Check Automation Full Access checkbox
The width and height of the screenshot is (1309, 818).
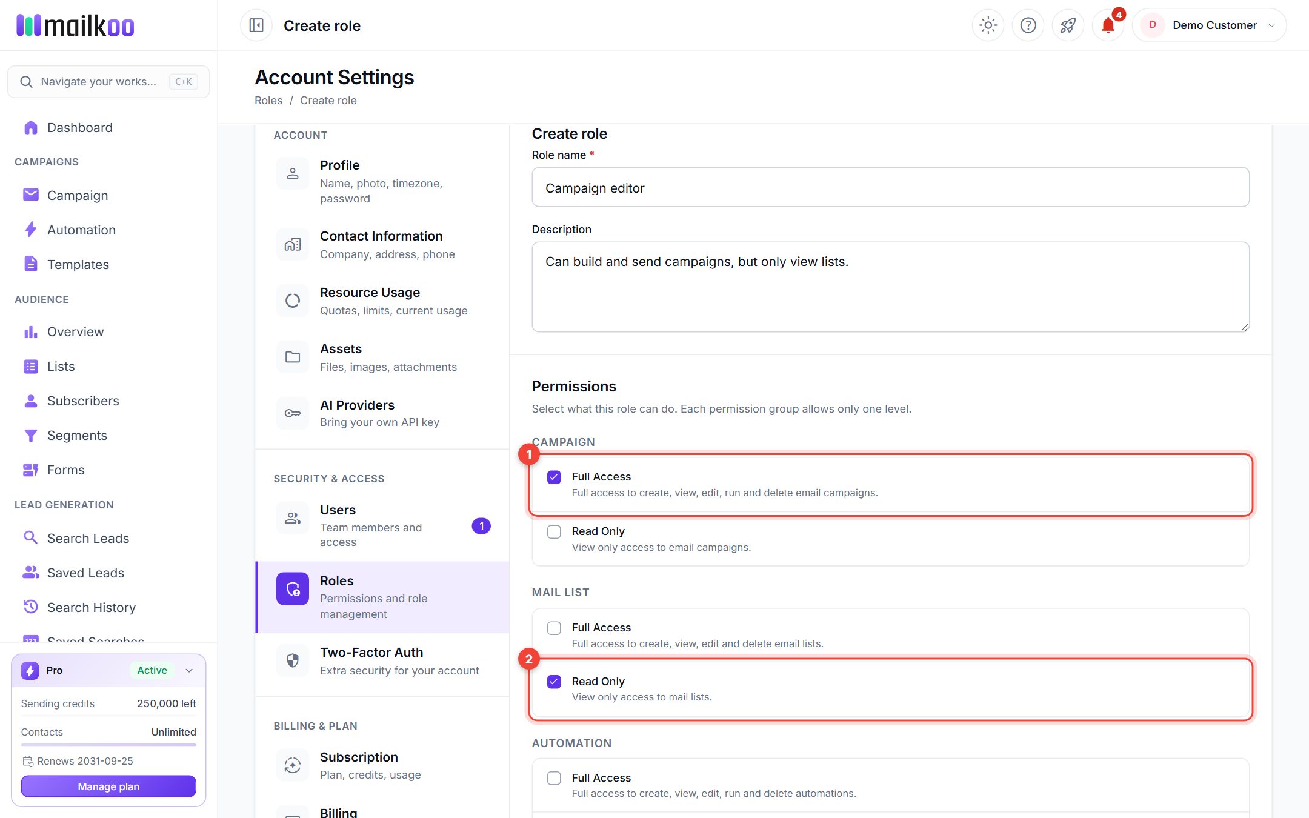click(554, 778)
